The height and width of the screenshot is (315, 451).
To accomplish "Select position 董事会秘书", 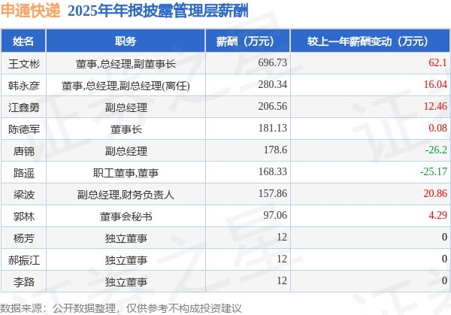I will (126, 217).
